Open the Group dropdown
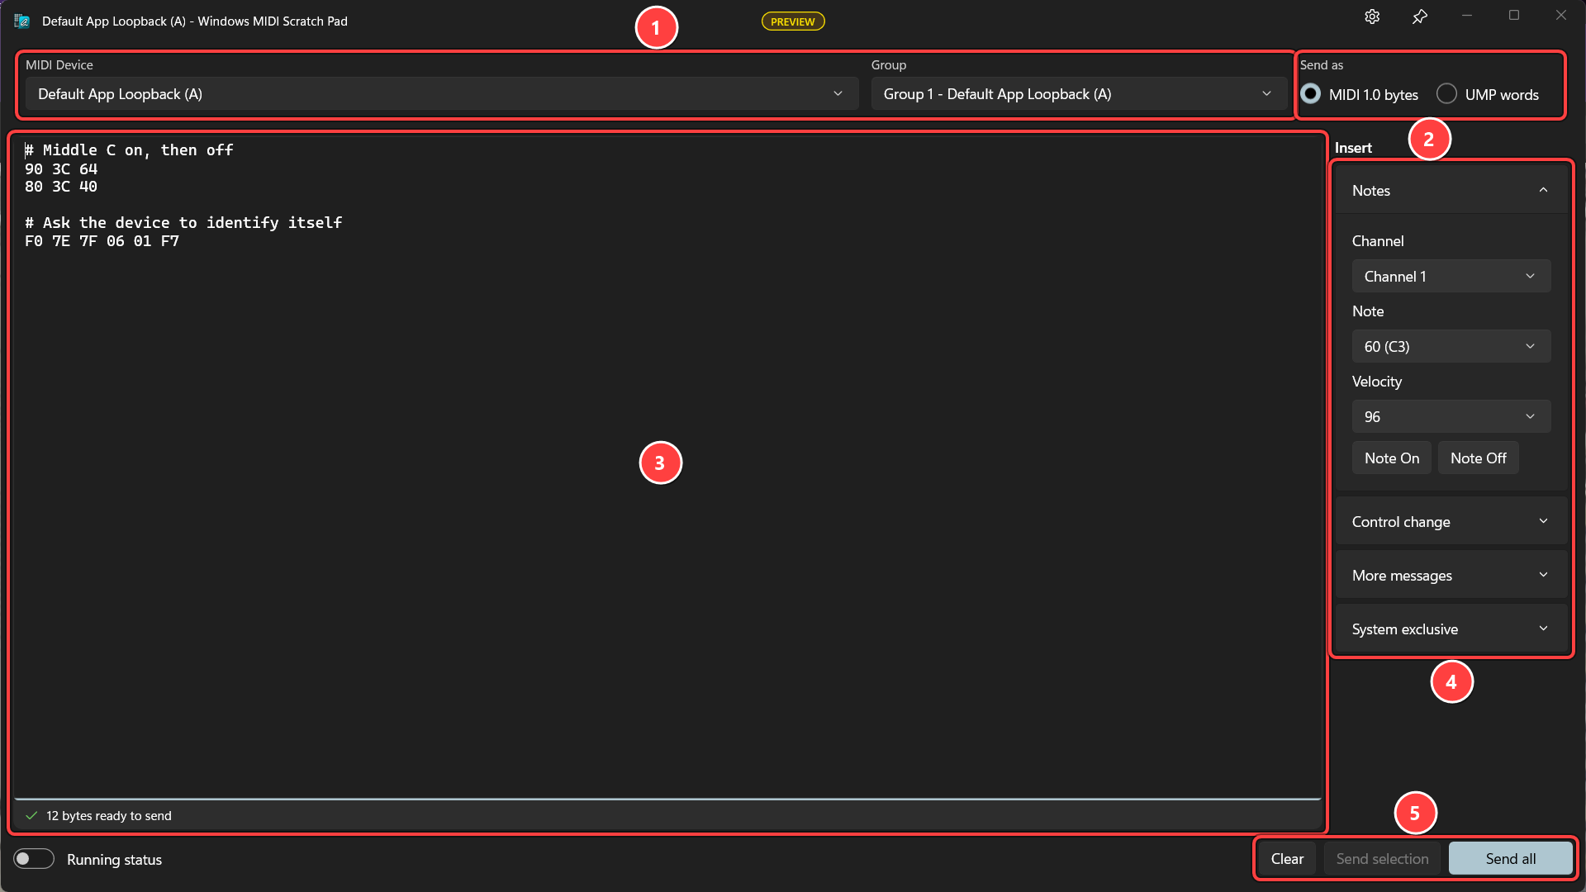 [1079, 94]
